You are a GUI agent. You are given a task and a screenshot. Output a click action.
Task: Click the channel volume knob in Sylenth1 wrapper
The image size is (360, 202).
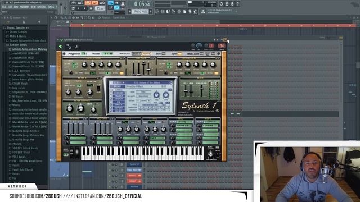click(199, 45)
